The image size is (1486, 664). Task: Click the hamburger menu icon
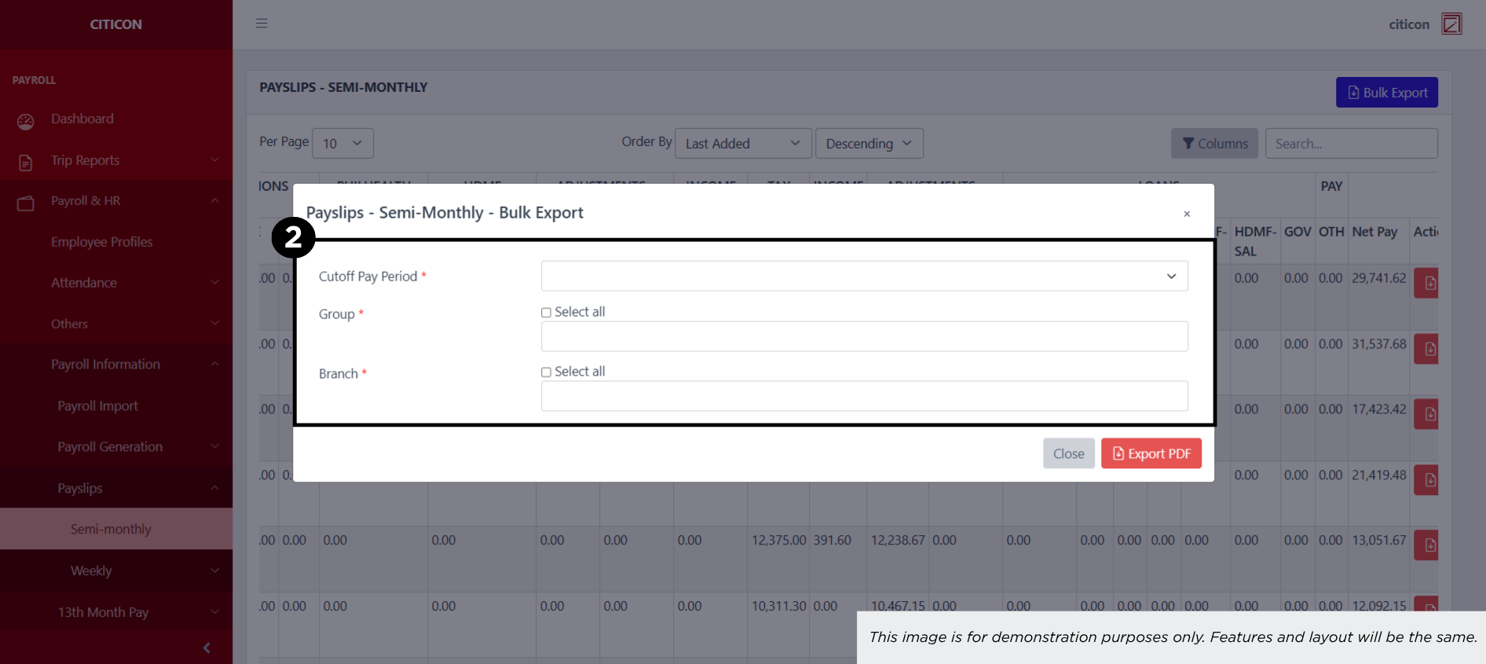(x=262, y=24)
